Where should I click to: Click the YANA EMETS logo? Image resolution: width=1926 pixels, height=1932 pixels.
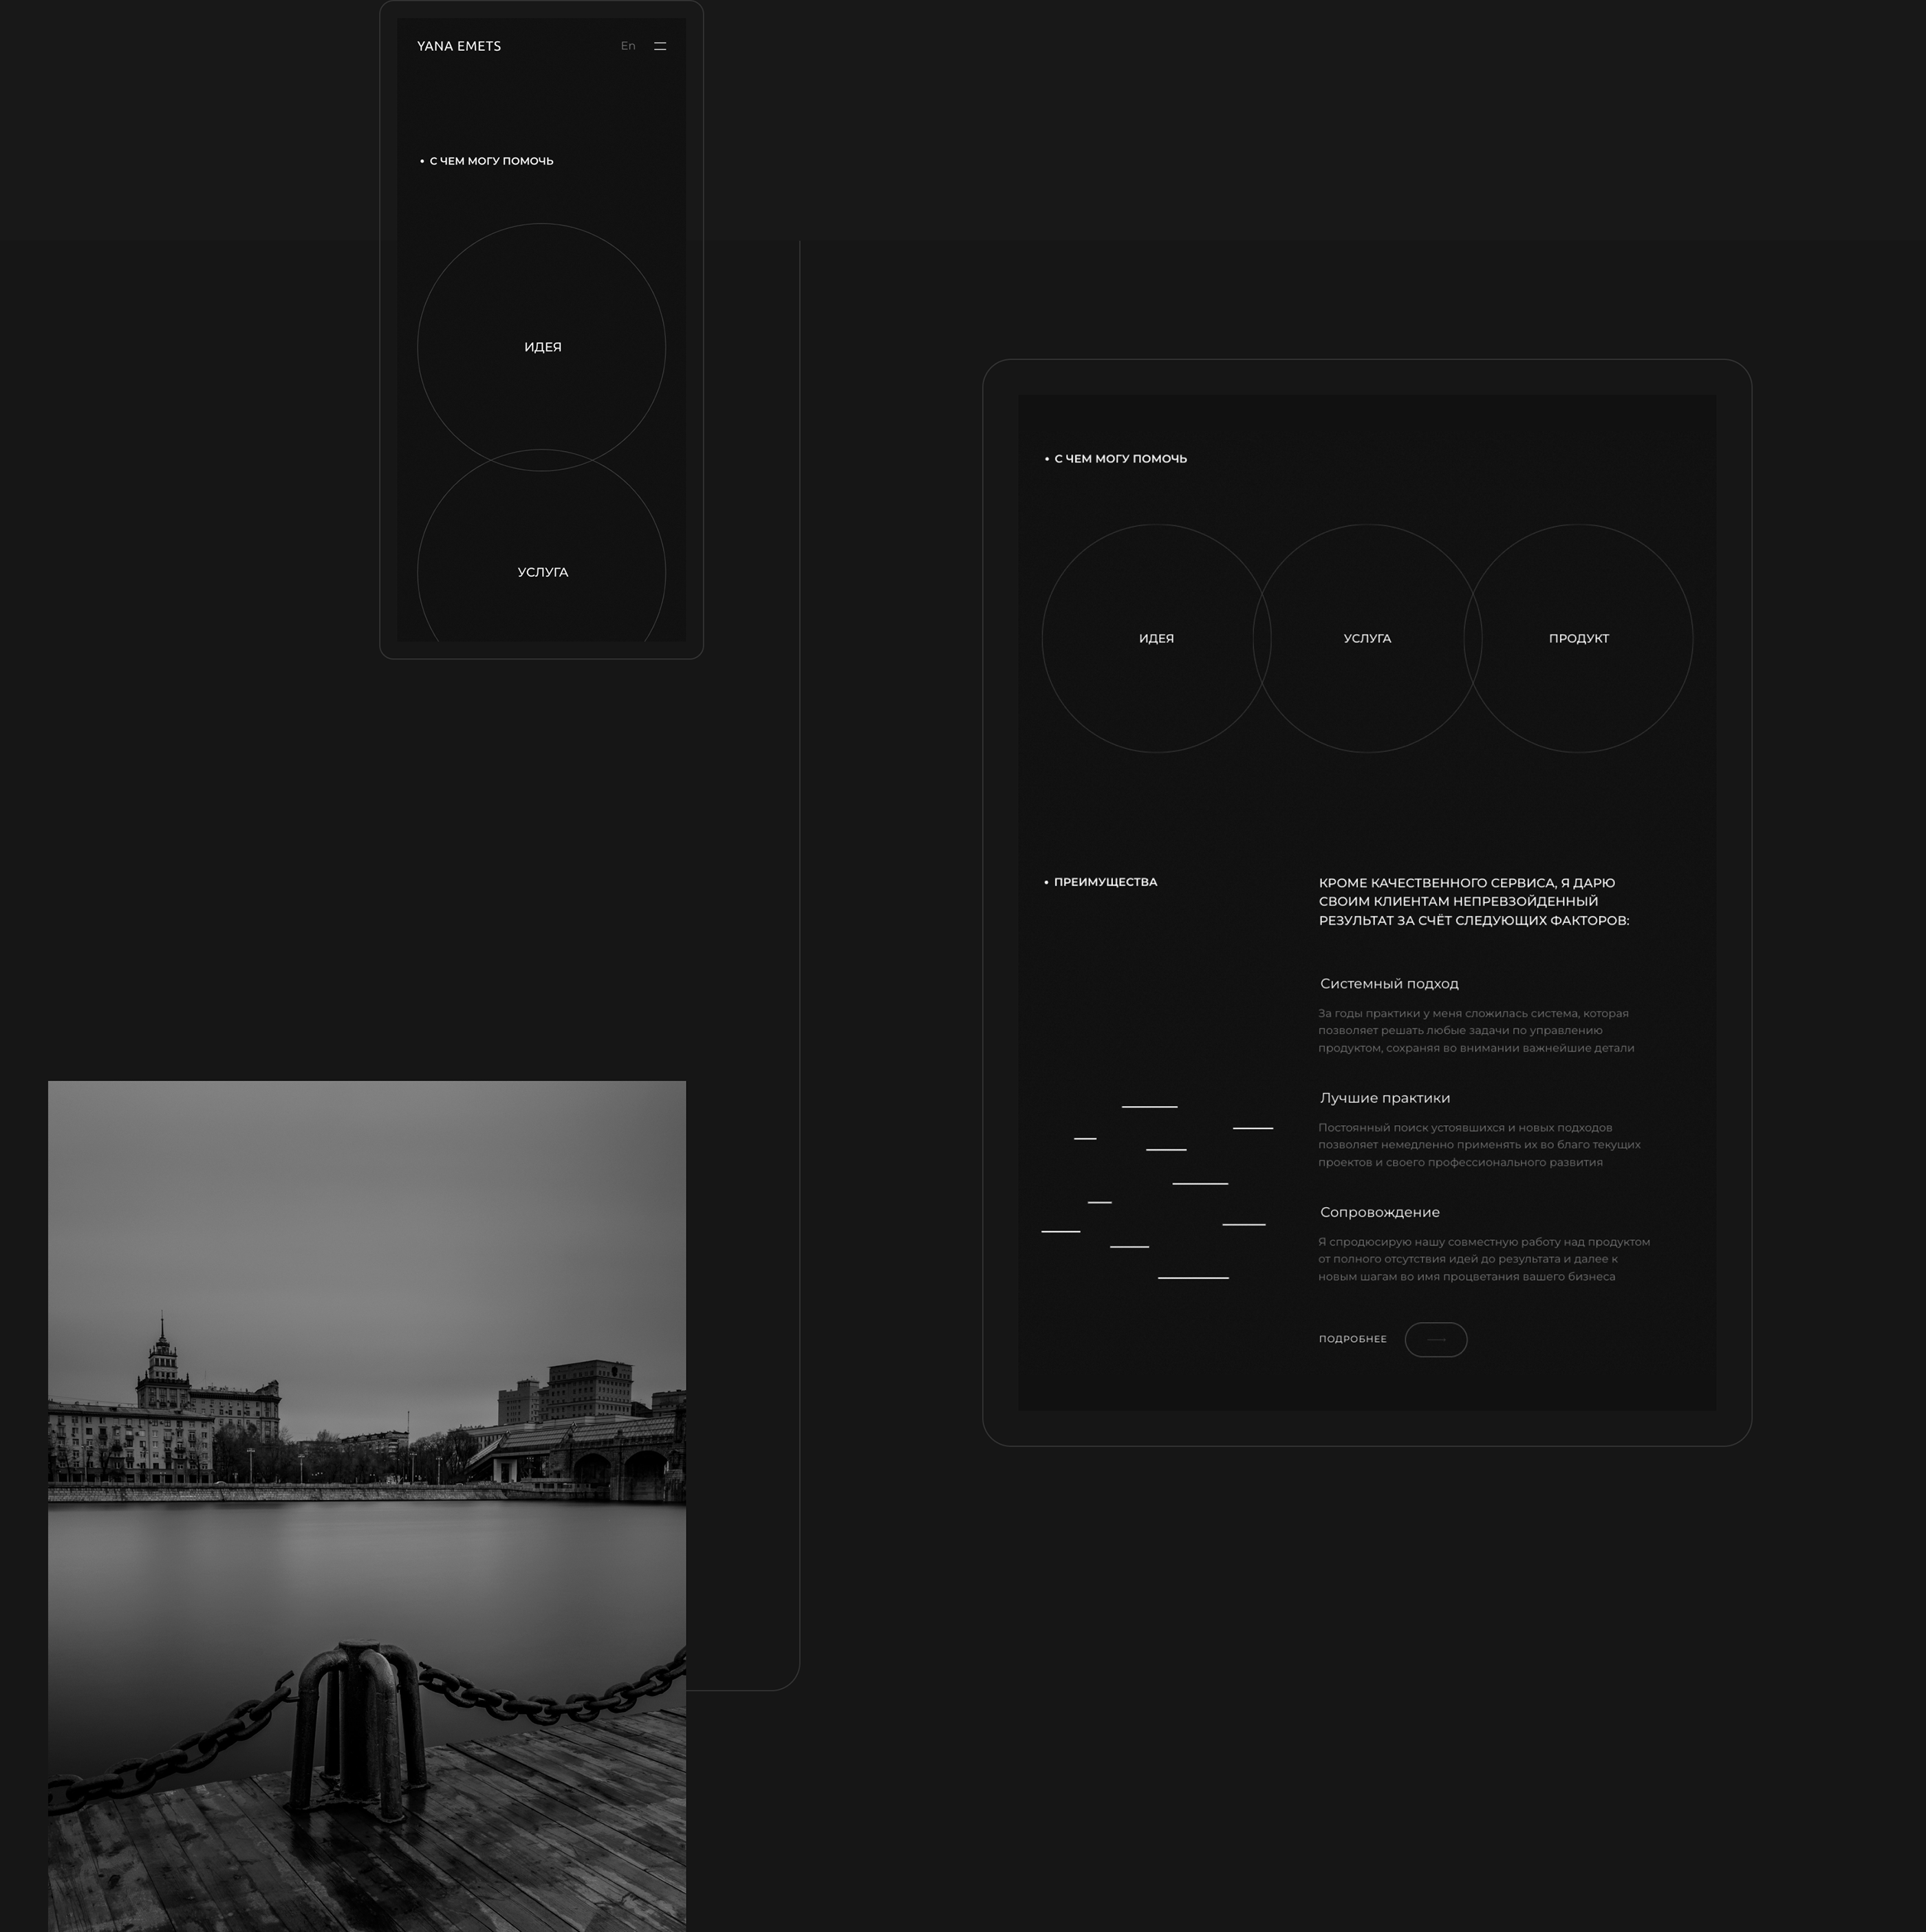coord(459,46)
